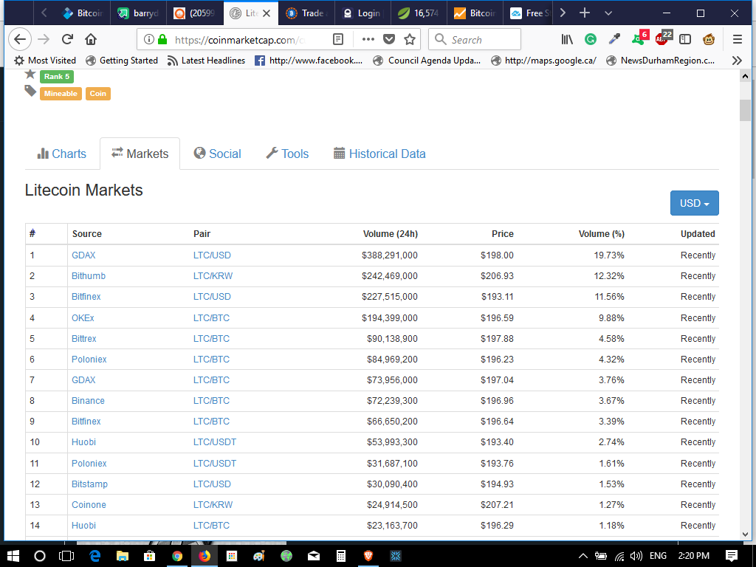Image resolution: width=756 pixels, height=567 pixels.
Task: Open the green extension with badge 6
Action: click(640, 38)
